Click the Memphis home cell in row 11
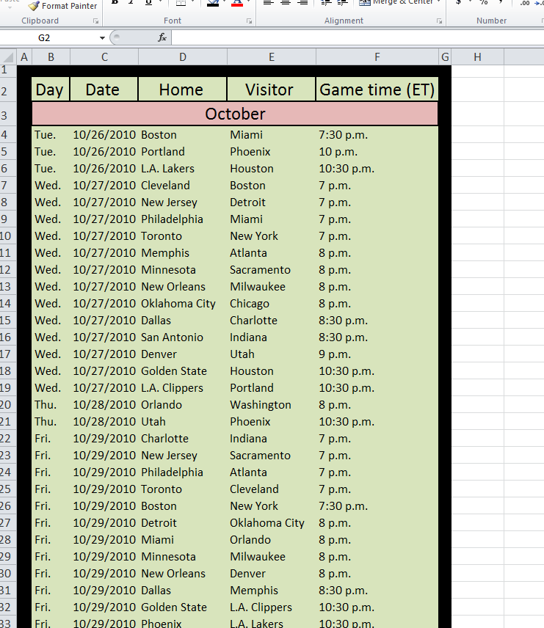This screenshot has width=544, height=628. [x=183, y=252]
